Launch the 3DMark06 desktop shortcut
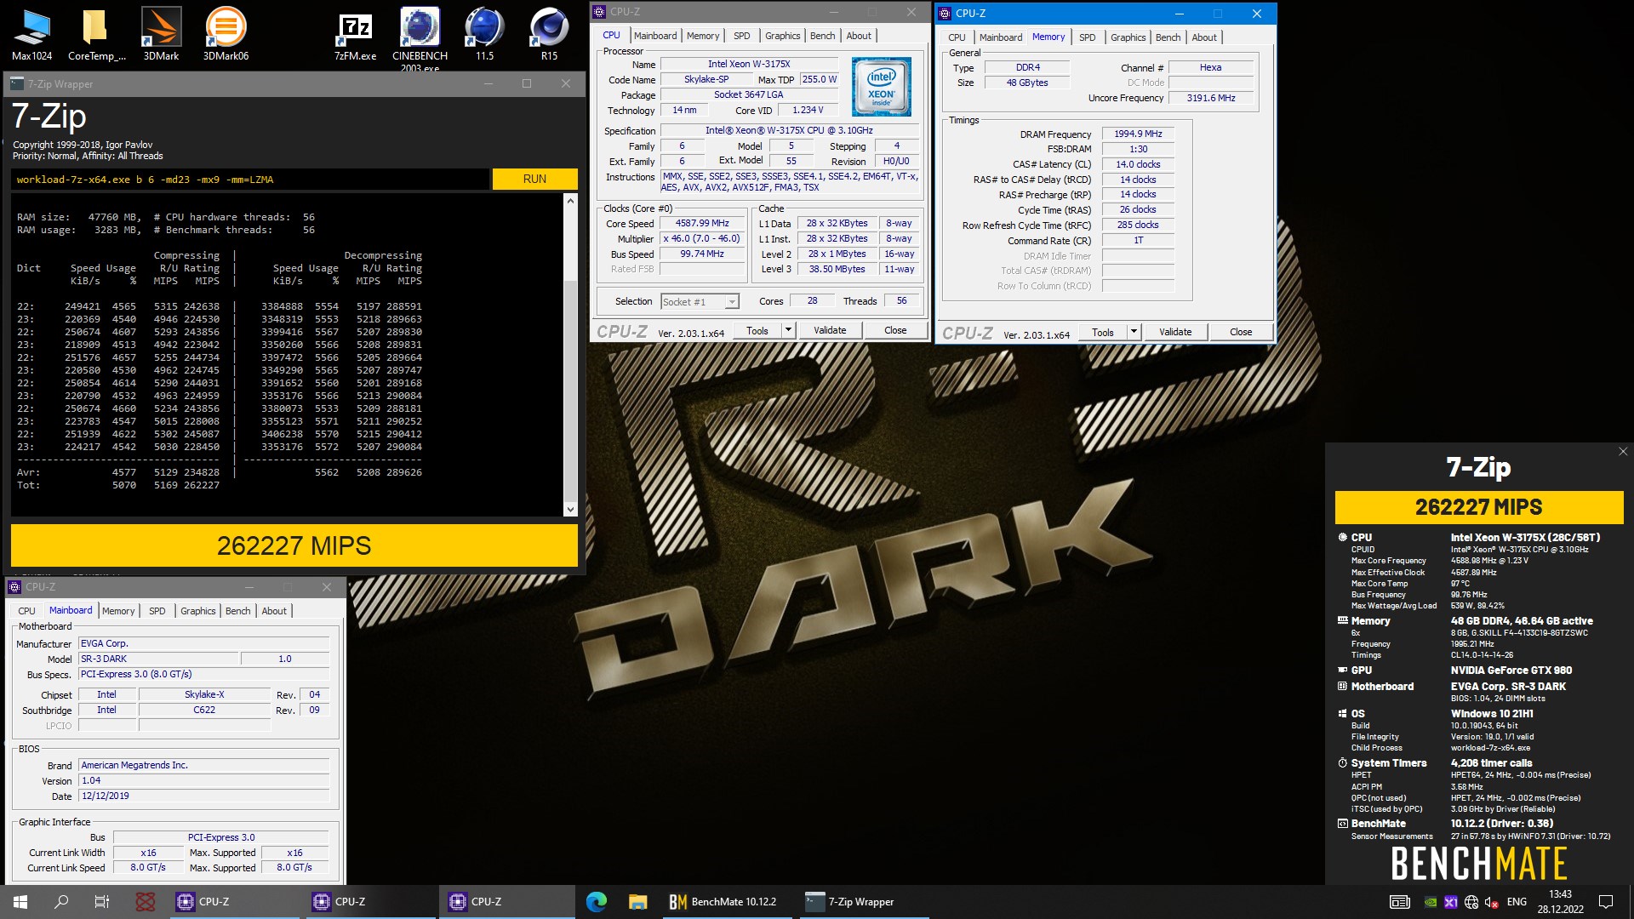 226,34
